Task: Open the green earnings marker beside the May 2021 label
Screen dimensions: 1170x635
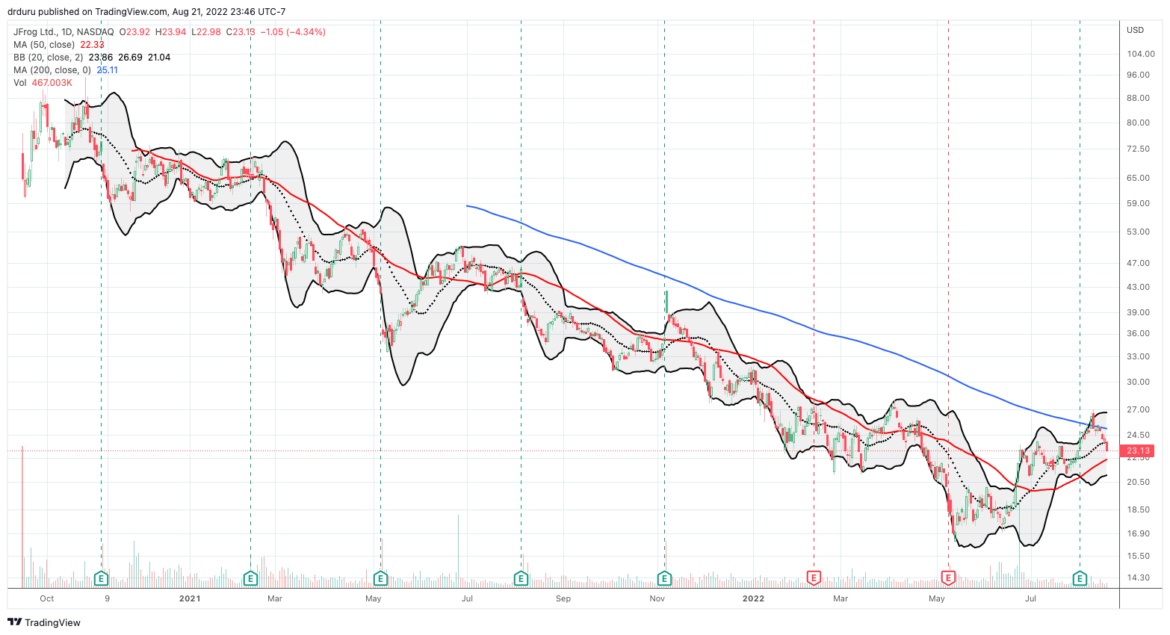Action: pos(380,578)
